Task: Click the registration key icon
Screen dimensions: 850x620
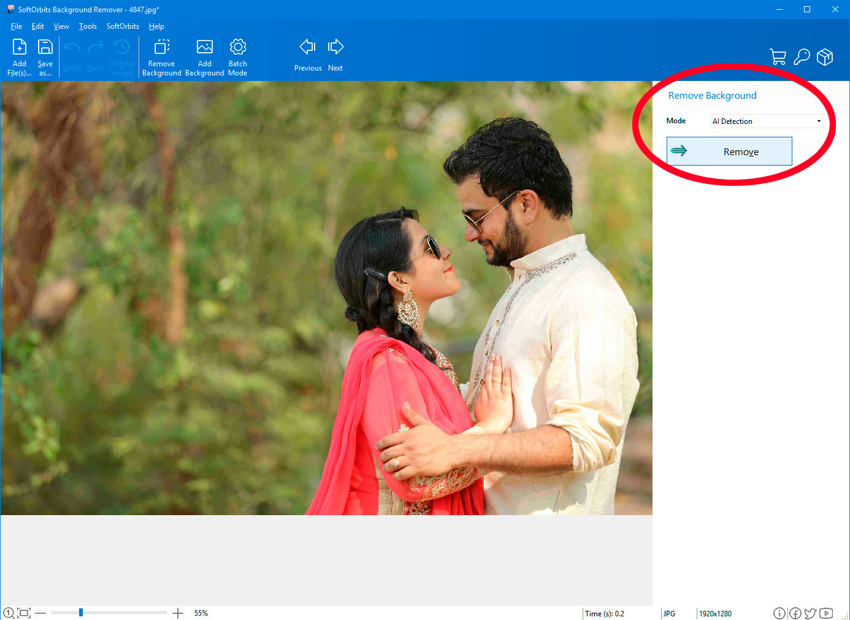Action: (801, 56)
